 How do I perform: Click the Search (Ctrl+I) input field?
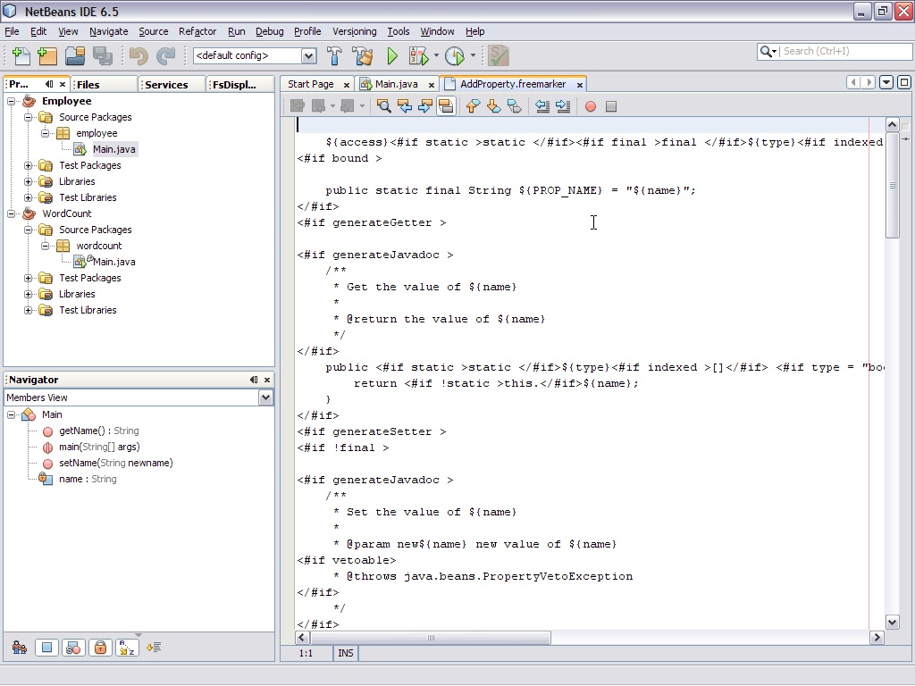pyautogui.click(x=845, y=51)
